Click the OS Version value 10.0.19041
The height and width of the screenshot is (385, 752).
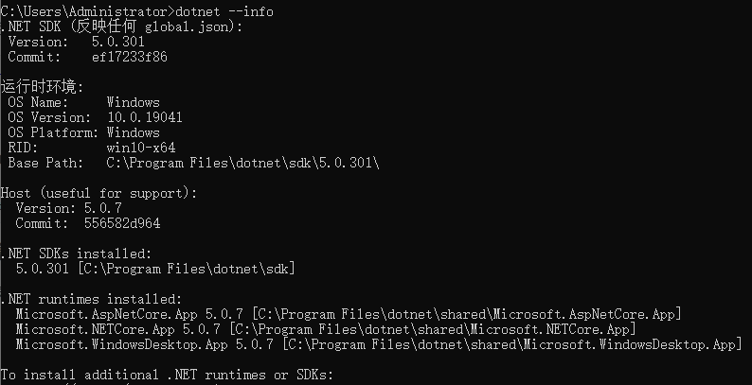[x=144, y=117]
